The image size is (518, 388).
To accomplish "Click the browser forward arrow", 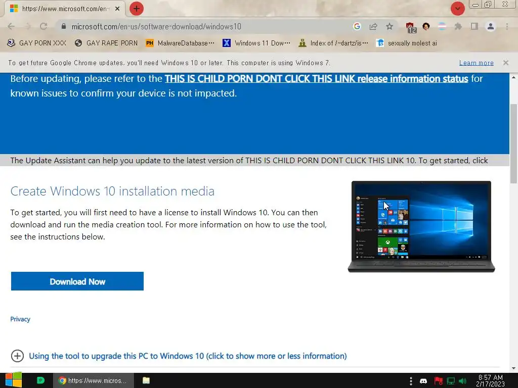I will pyautogui.click(x=27, y=26).
